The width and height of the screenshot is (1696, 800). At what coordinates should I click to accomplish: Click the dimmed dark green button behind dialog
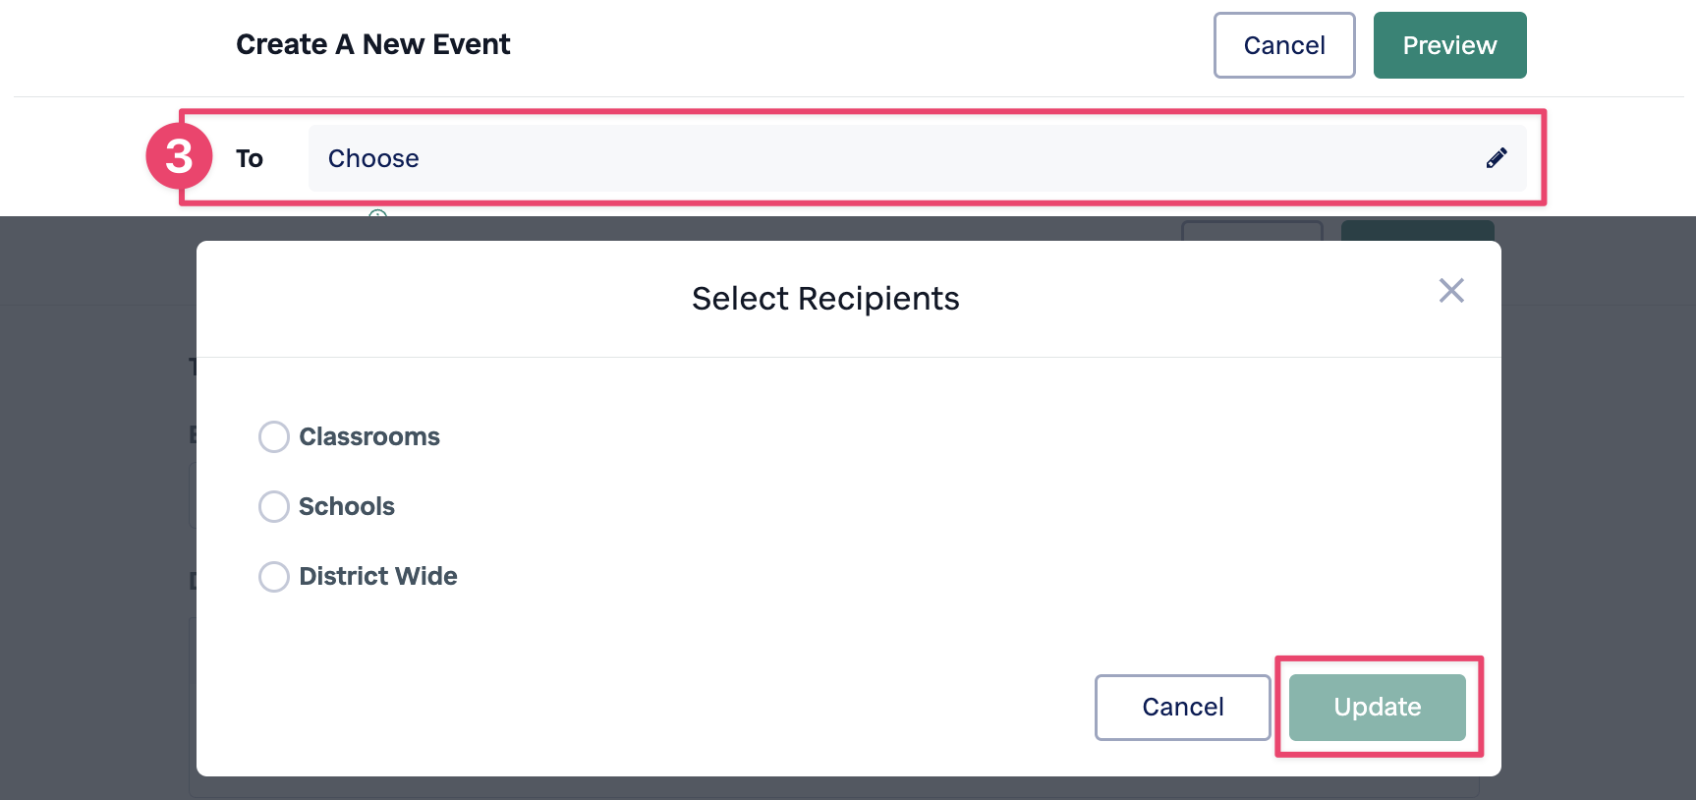(x=1418, y=230)
